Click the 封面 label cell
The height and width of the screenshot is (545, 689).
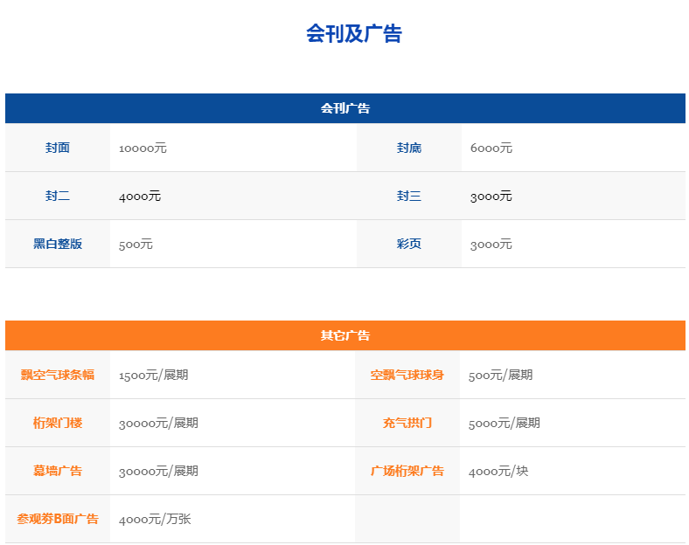[x=58, y=148]
